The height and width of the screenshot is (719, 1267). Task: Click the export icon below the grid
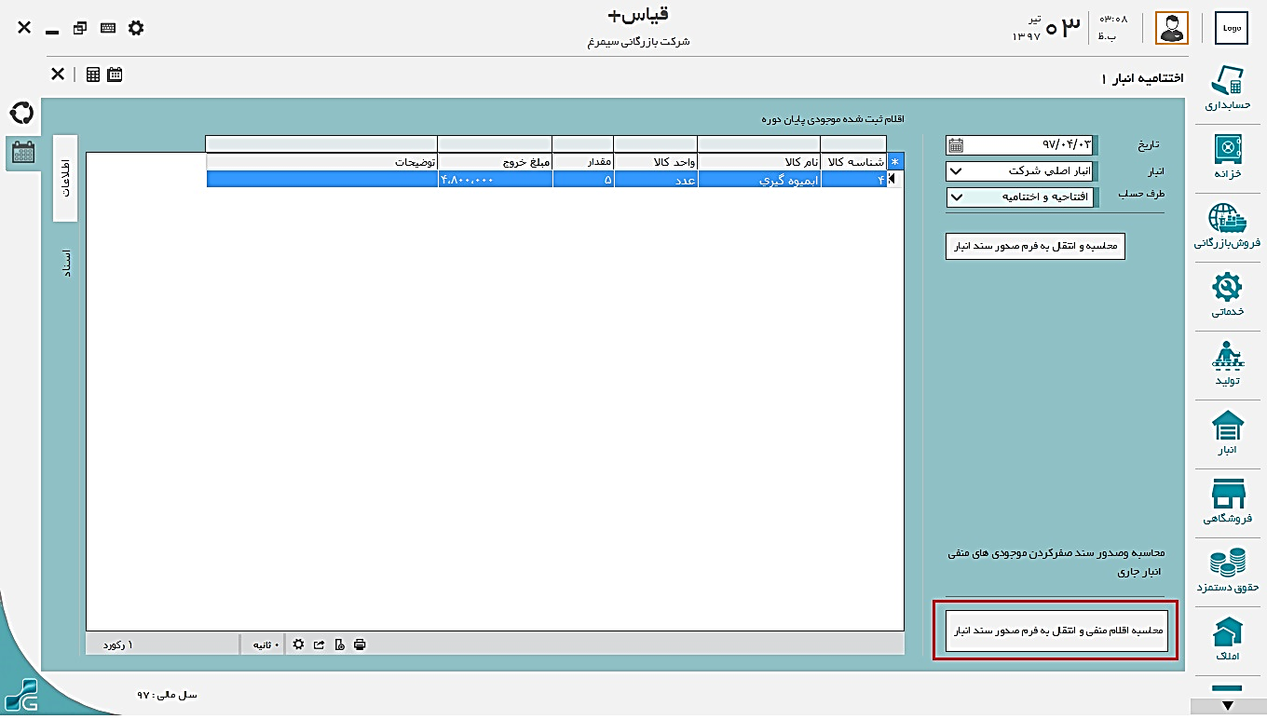point(320,644)
